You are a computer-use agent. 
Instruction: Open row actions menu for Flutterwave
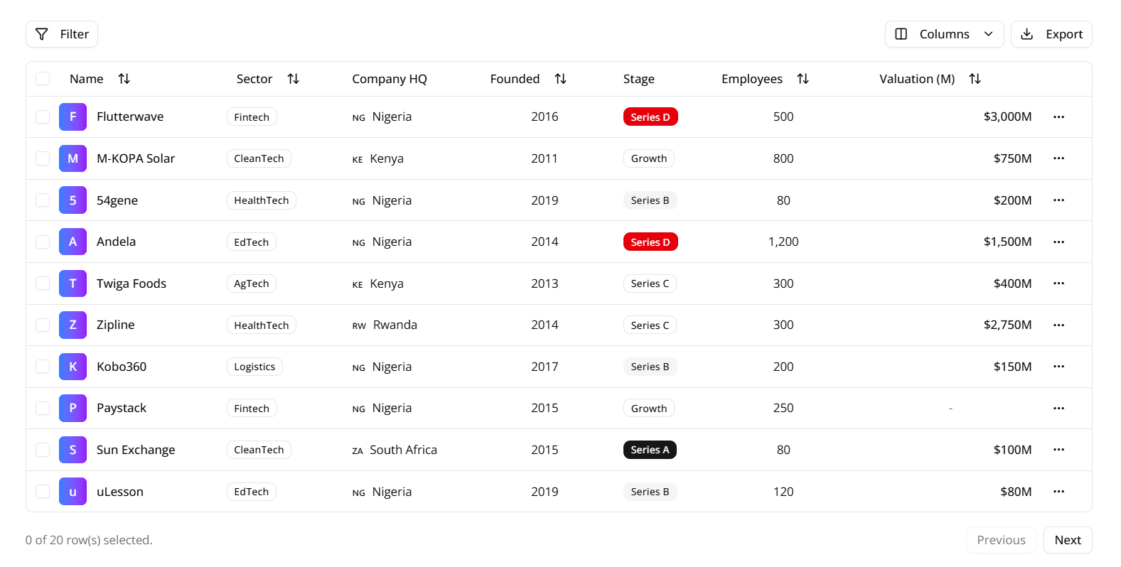coord(1058,117)
